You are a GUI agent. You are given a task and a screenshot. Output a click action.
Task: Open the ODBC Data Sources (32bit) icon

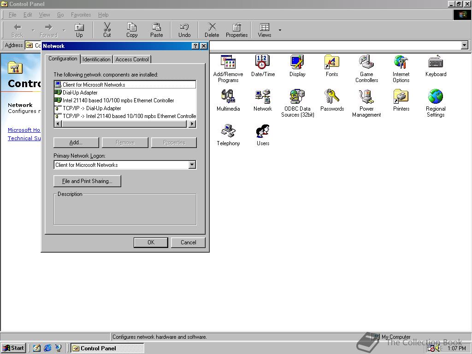point(297,103)
